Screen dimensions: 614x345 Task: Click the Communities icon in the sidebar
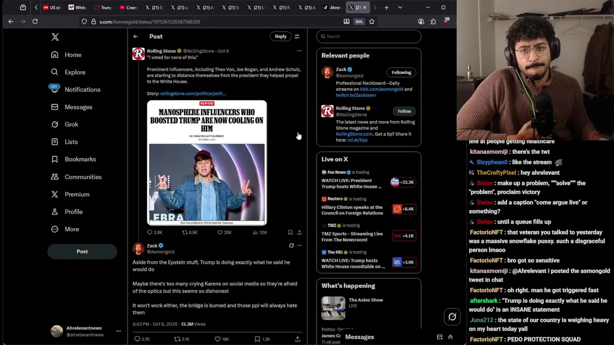[x=55, y=177]
